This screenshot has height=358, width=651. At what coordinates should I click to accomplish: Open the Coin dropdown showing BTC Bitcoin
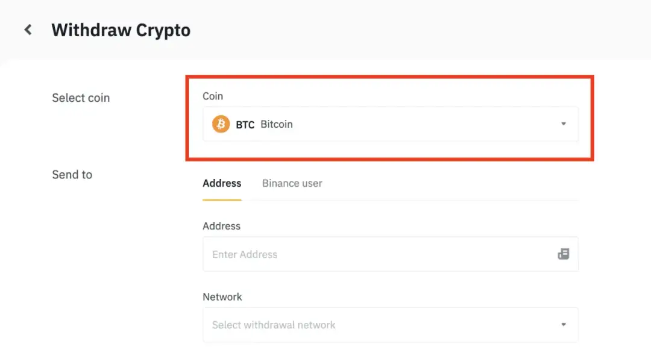(391, 124)
